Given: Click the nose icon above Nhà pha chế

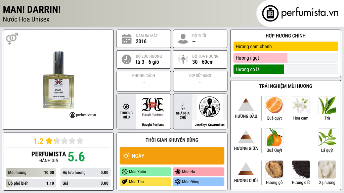Looking at the screenshot, I should (183, 107).
